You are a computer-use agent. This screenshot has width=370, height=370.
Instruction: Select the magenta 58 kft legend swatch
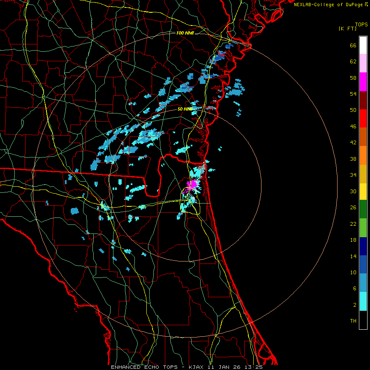[x=363, y=82]
